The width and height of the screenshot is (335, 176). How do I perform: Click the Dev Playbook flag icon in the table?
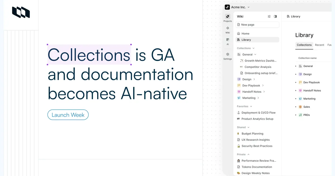[x=300, y=82]
